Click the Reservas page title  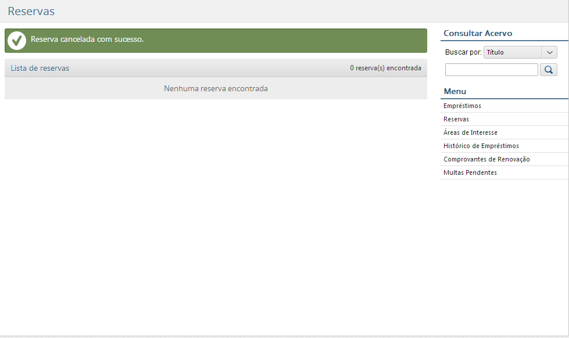point(31,11)
